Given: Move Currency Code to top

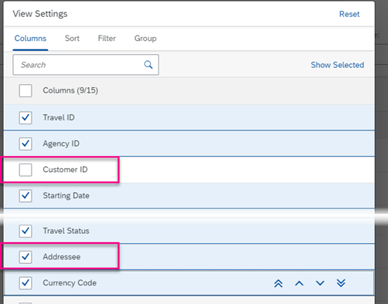Looking at the screenshot, I should (278, 283).
